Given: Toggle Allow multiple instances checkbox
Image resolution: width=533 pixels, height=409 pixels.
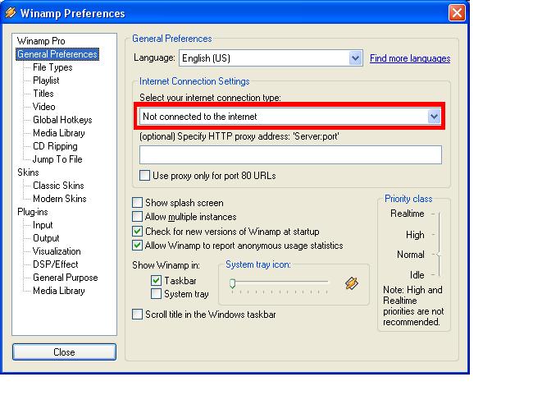Looking at the screenshot, I should (x=137, y=217).
